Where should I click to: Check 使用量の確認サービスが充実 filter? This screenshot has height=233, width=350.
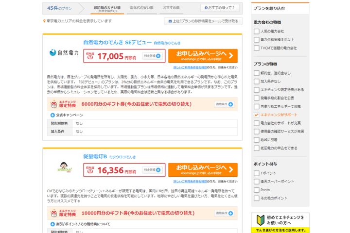(x=257, y=132)
